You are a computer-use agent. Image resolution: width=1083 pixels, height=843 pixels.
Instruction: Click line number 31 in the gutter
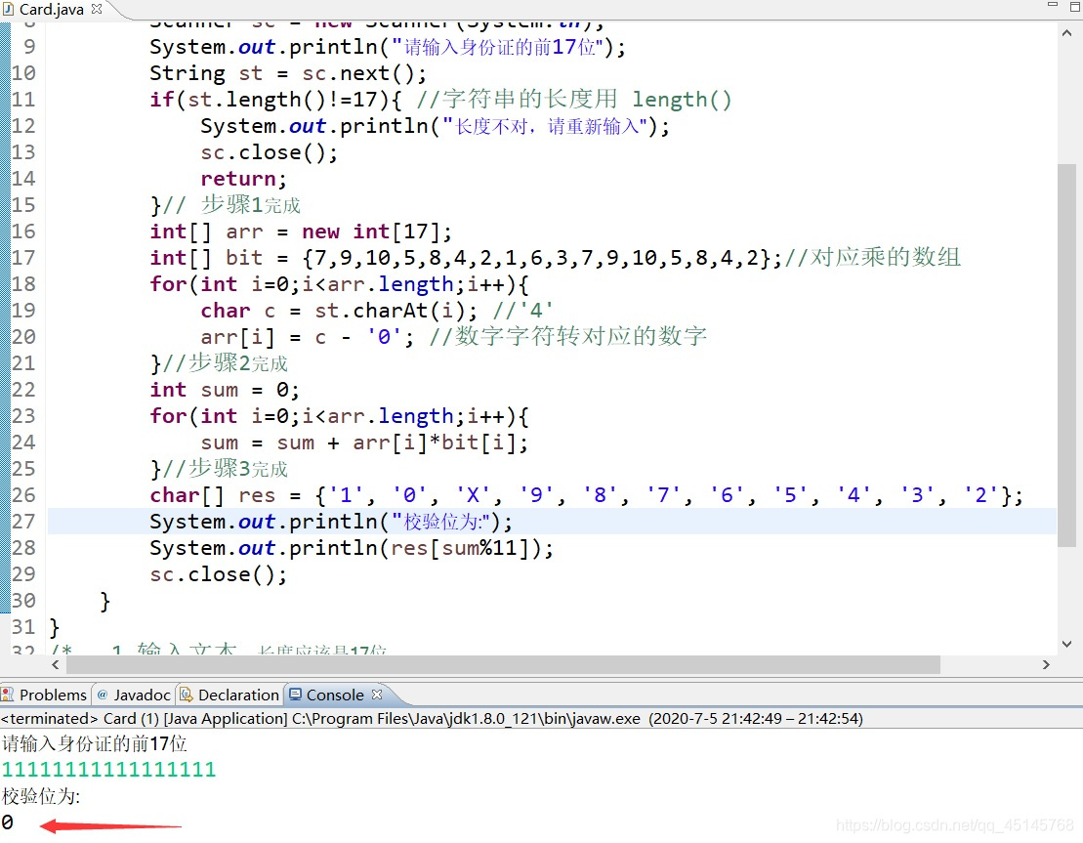click(23, 627)
